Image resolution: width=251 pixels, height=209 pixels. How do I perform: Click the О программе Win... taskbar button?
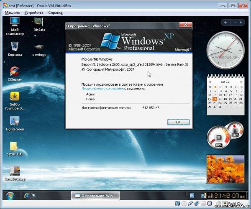click(95, 196)
